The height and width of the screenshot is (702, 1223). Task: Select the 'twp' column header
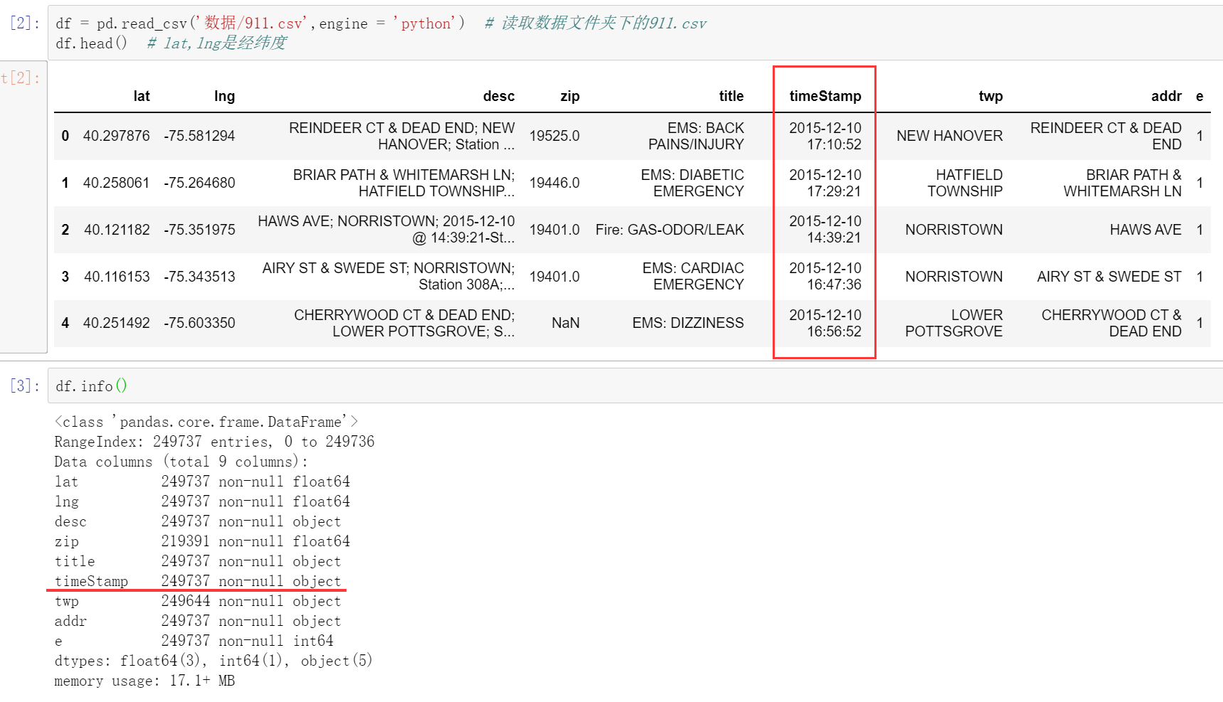(990, 96)
